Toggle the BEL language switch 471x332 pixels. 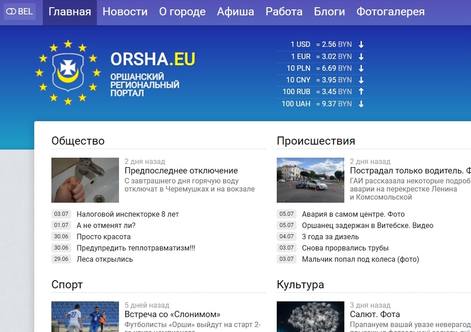coord(19,12)
